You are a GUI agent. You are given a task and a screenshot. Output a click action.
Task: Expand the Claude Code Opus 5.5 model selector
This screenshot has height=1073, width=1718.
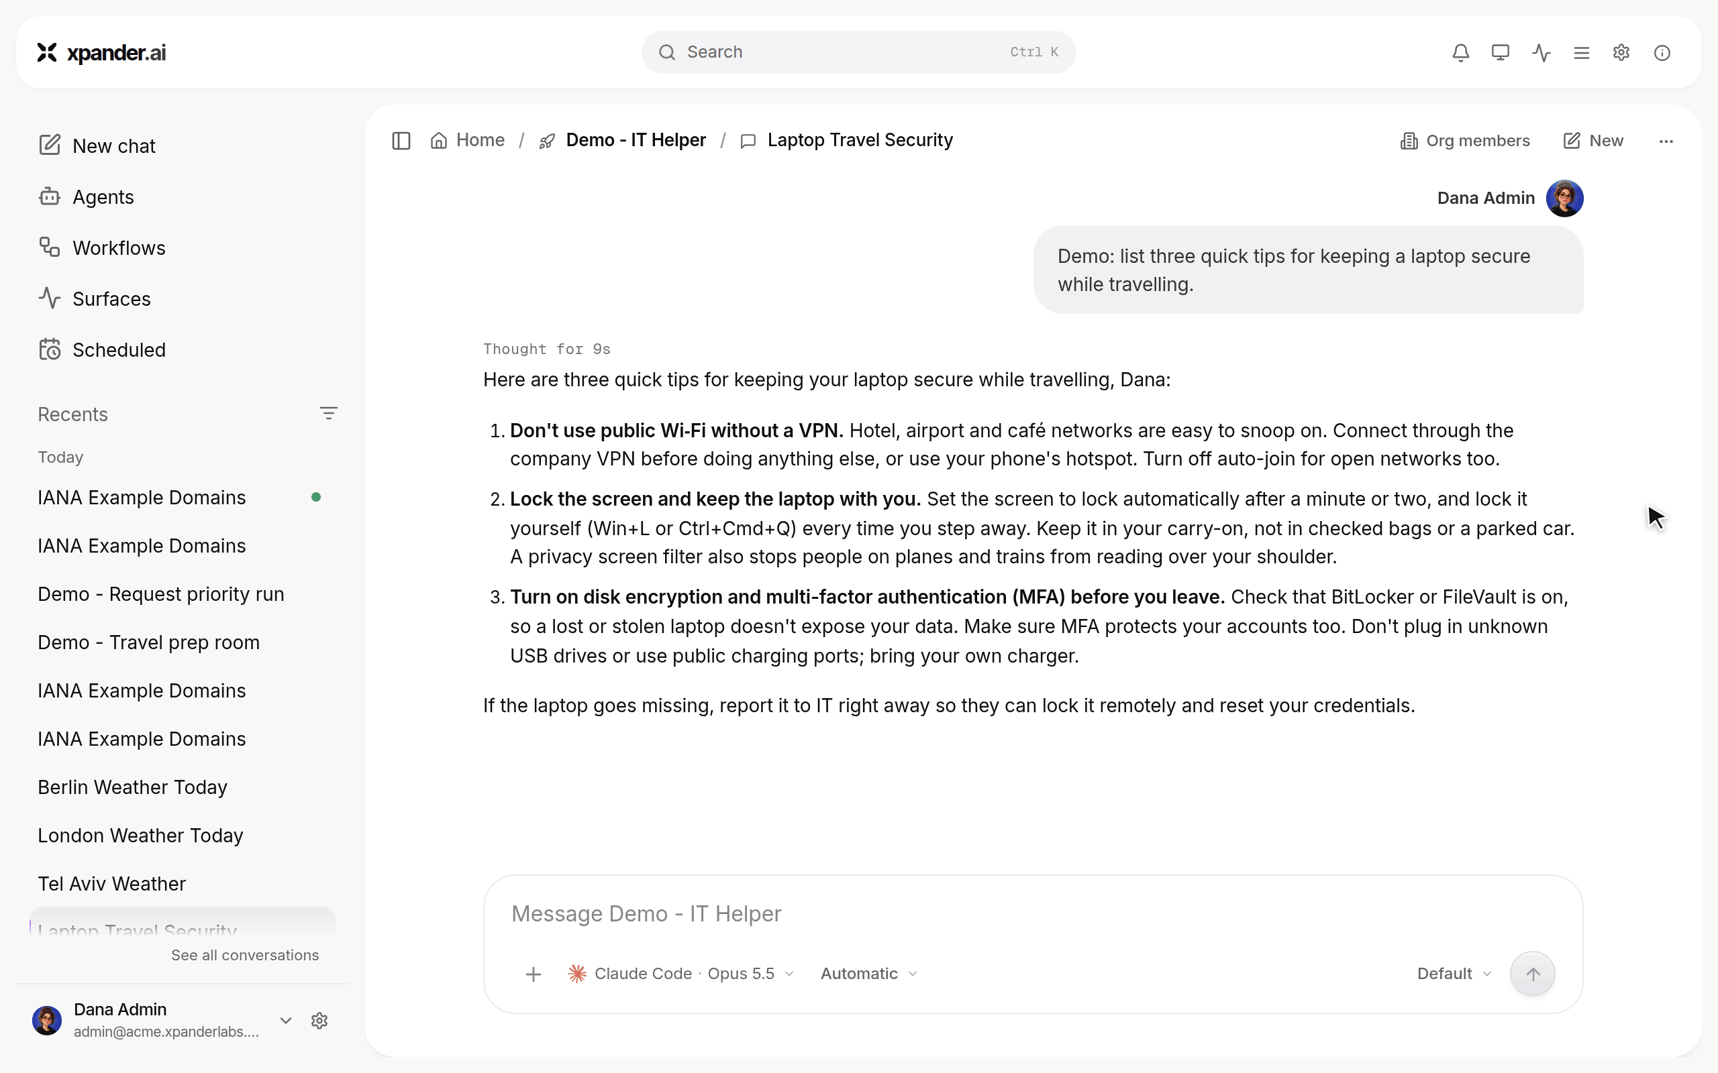pos(680,974)
